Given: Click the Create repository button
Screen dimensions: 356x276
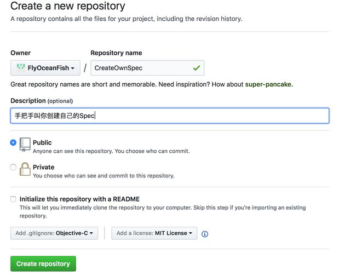Looking at the screenshot, I should pyautogui.click(x=43, y=264).
